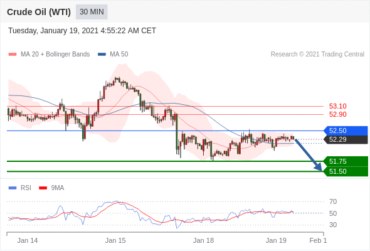Click the RSI 30 axis value

(333, 225)
